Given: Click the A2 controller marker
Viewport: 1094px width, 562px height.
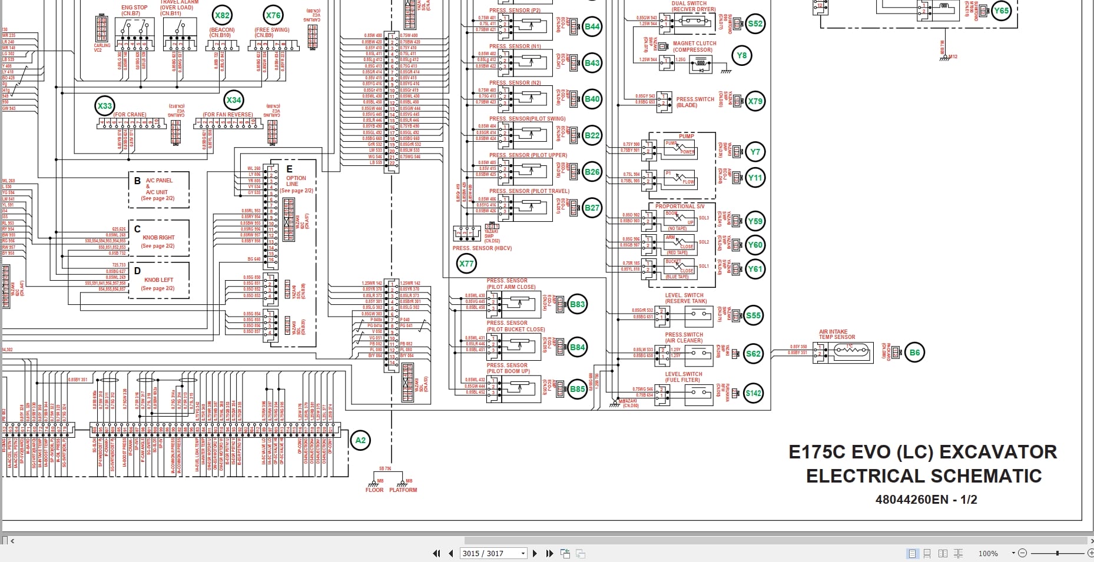Looking at the screenshot, I should (360, 440).
